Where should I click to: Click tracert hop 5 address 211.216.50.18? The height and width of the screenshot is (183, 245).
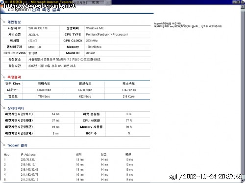click(29, 180)
